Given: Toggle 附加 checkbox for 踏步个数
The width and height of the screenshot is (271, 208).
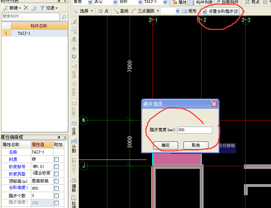Looking at the screenshot, I should coord(56,196).
